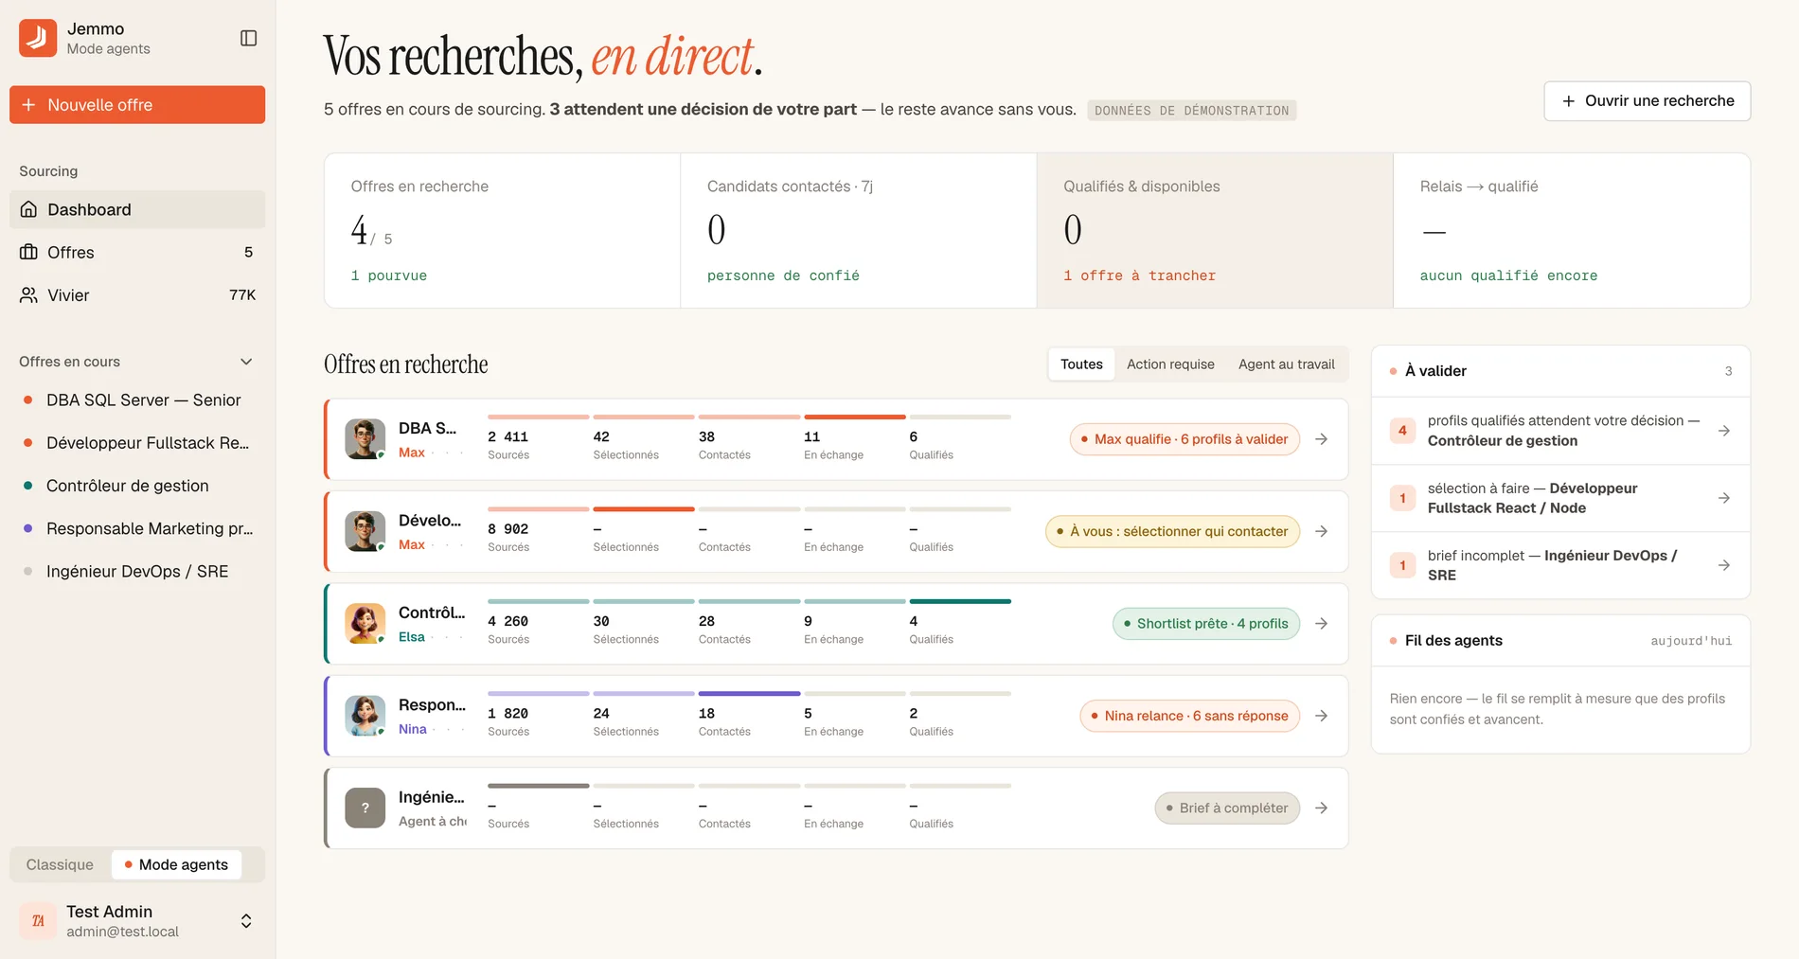Click the En échange progress bar in DBA S... row
Viewport: 1799px width, 959px height.
[x=854, y=417]
